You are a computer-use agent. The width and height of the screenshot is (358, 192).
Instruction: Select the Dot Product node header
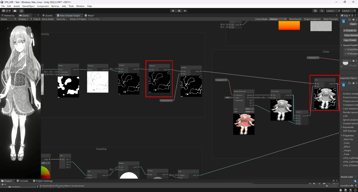281,91
